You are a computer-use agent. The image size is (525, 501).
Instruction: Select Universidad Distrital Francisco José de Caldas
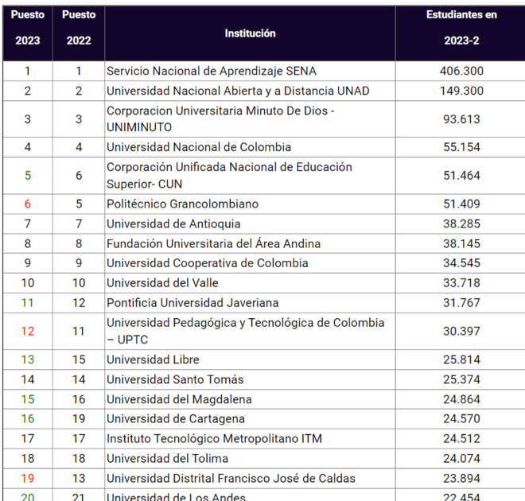click(231, 478)
